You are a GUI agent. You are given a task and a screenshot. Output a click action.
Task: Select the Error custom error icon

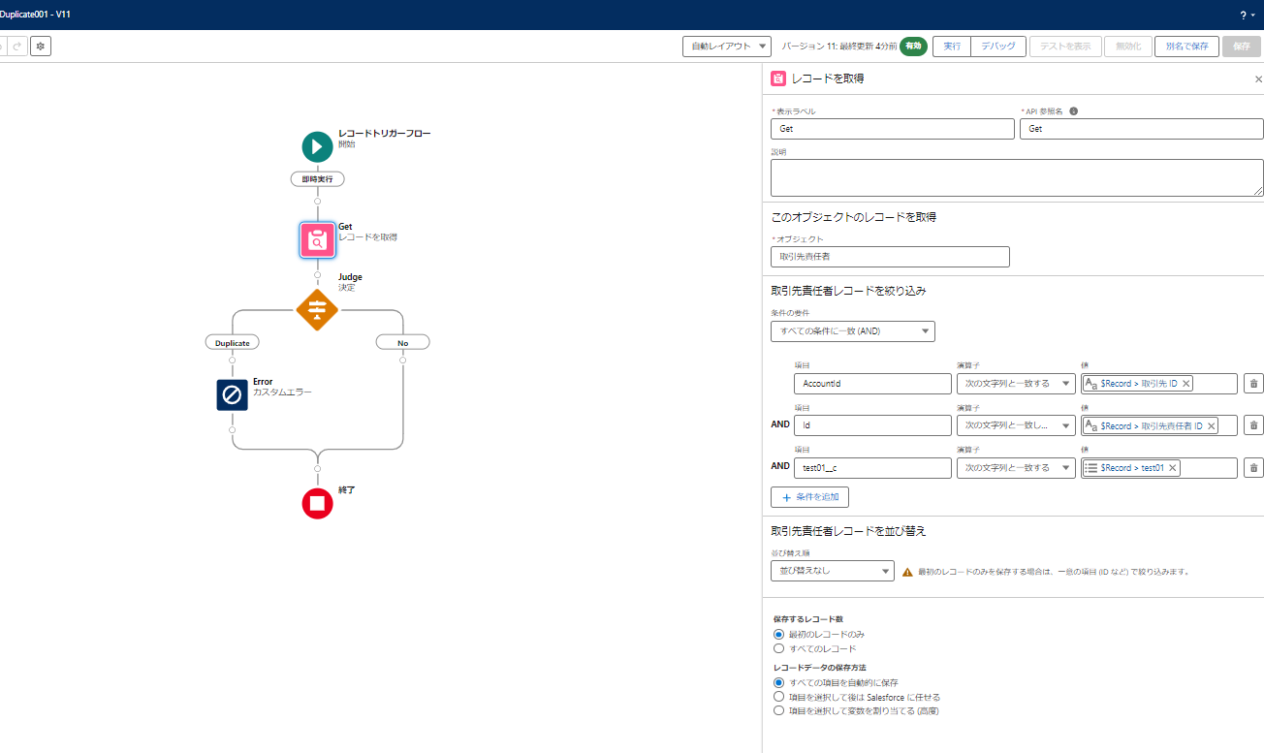[x=233, y=394]
